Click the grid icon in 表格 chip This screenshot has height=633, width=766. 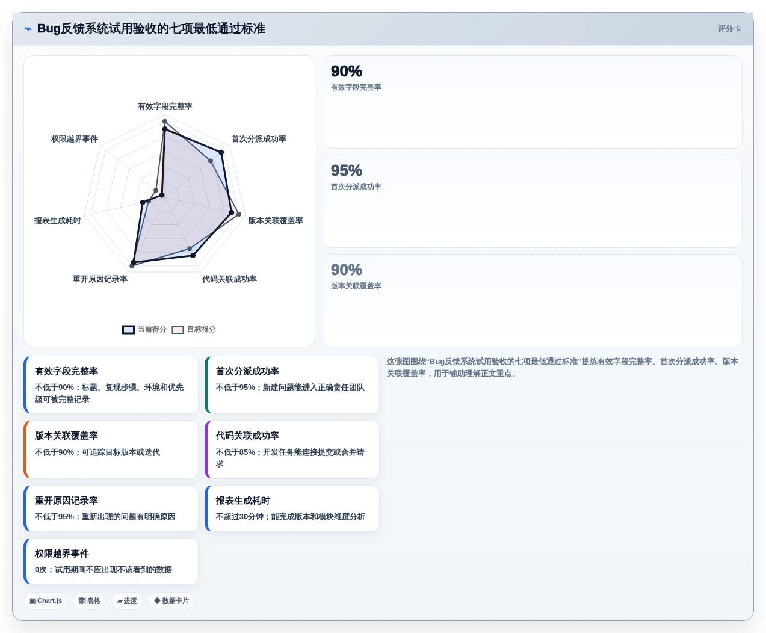pos(82,601)
